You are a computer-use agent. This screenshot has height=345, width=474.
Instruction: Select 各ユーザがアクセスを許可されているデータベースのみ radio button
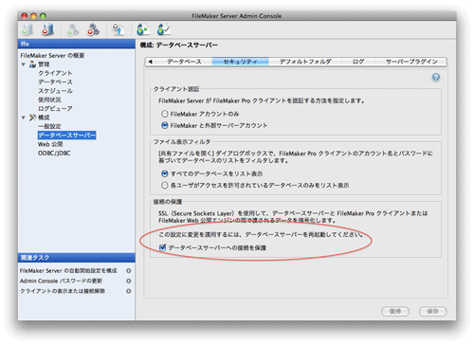(x=165, y=185)
